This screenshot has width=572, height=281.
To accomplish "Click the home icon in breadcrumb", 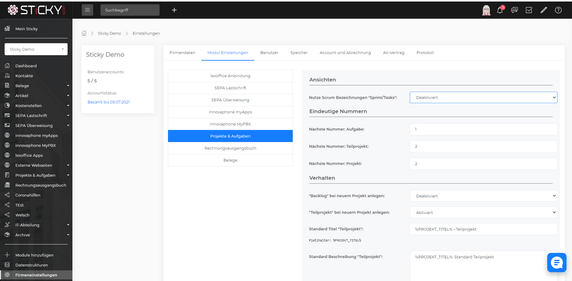I will pos(84,33).
